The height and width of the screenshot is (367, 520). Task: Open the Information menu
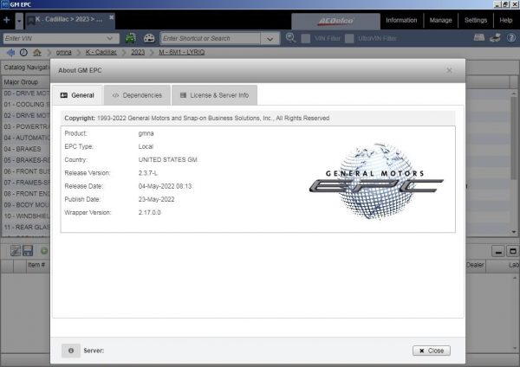click(x=401, y=20)
